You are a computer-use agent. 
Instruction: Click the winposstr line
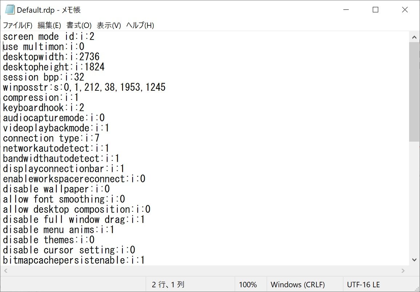84,87
